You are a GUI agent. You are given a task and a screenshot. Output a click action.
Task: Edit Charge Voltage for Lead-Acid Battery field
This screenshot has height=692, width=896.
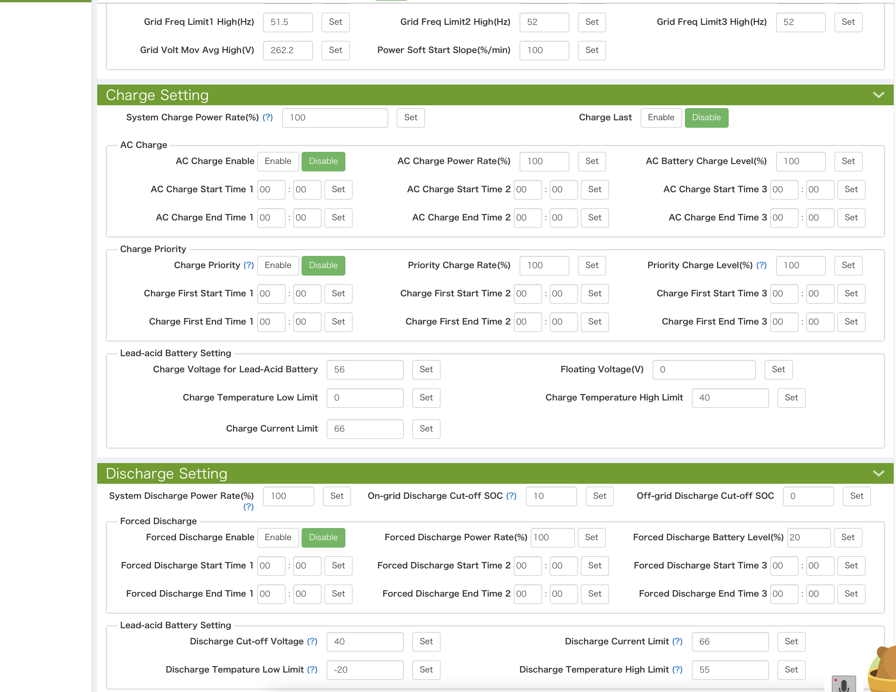365,370
